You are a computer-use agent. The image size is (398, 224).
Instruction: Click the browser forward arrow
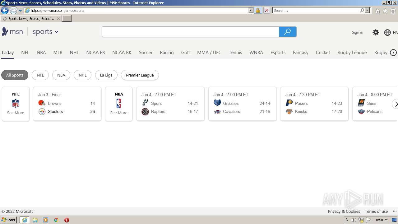click(13, 10)
